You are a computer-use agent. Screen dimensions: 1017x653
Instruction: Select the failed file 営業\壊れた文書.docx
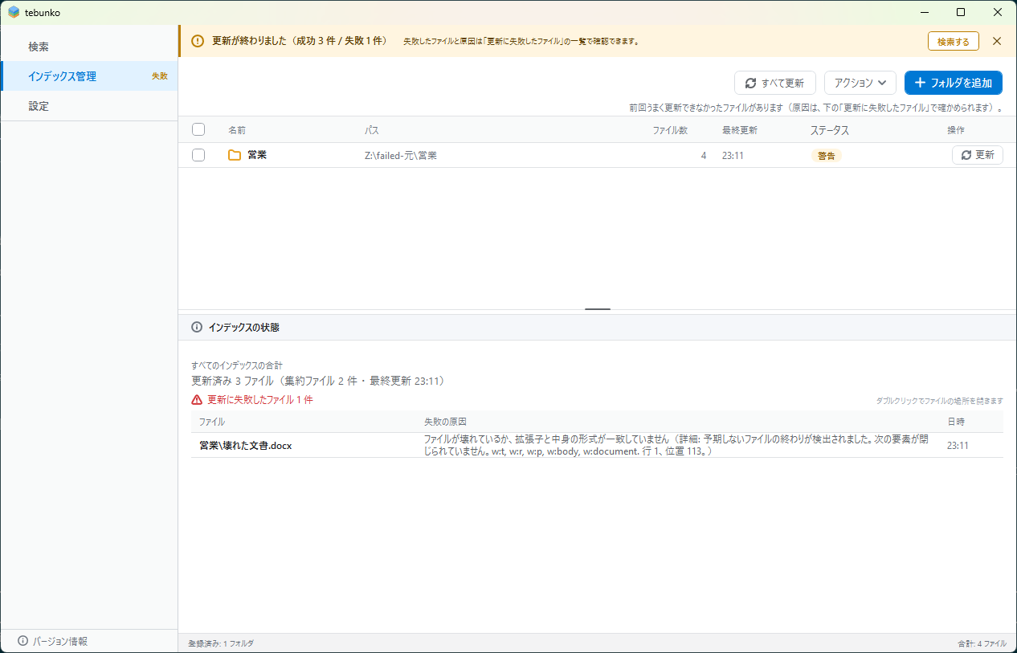coord(246,445)
